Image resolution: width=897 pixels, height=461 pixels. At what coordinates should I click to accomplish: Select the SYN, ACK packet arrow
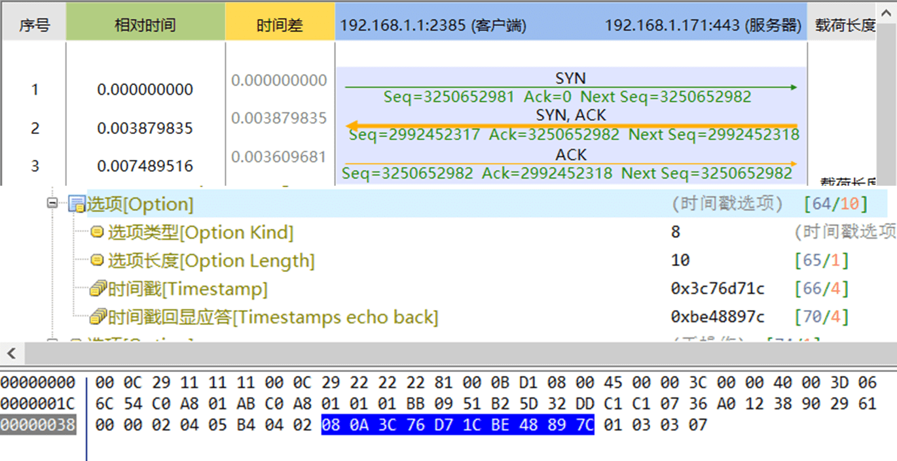click(571, 125)
